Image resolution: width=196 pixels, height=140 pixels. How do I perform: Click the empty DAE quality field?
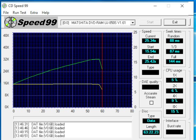point(150,87)
